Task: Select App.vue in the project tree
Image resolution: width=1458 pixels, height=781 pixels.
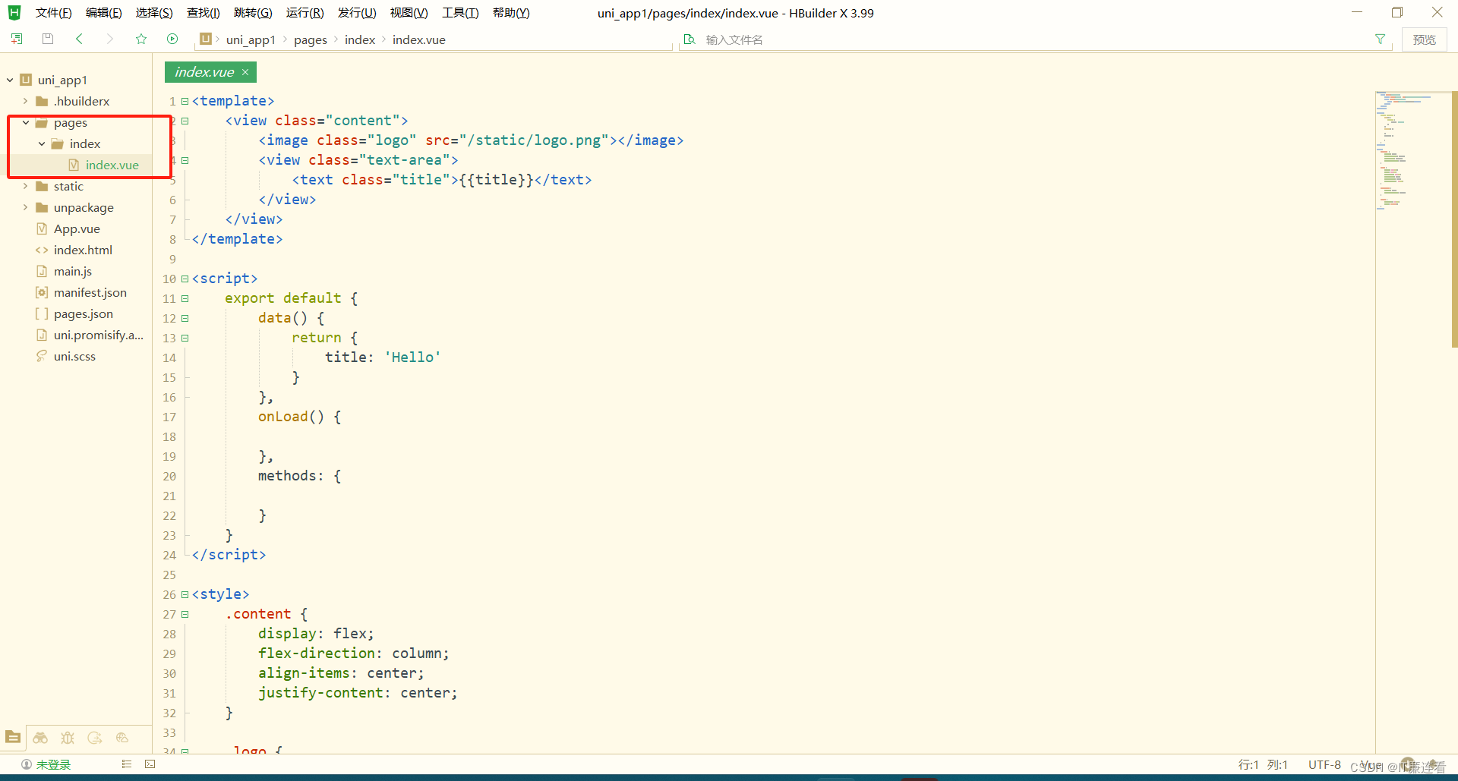Action: tap(77, 228)
